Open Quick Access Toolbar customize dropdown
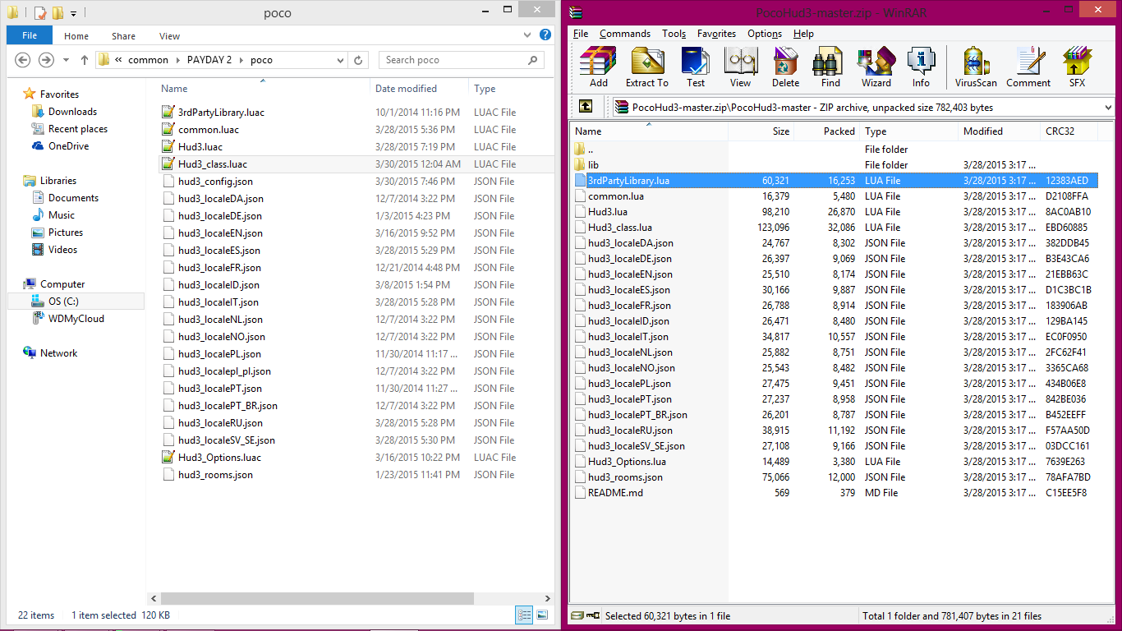Viewport: 1122px width, 631px height. point(74,14)
